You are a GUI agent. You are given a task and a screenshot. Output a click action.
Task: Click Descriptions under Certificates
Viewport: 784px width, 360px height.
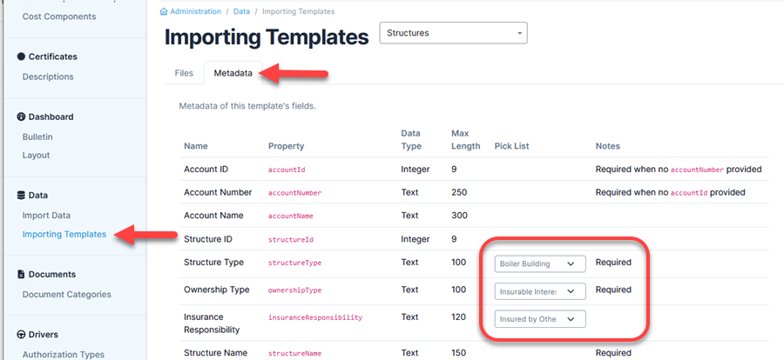point(48,77)
